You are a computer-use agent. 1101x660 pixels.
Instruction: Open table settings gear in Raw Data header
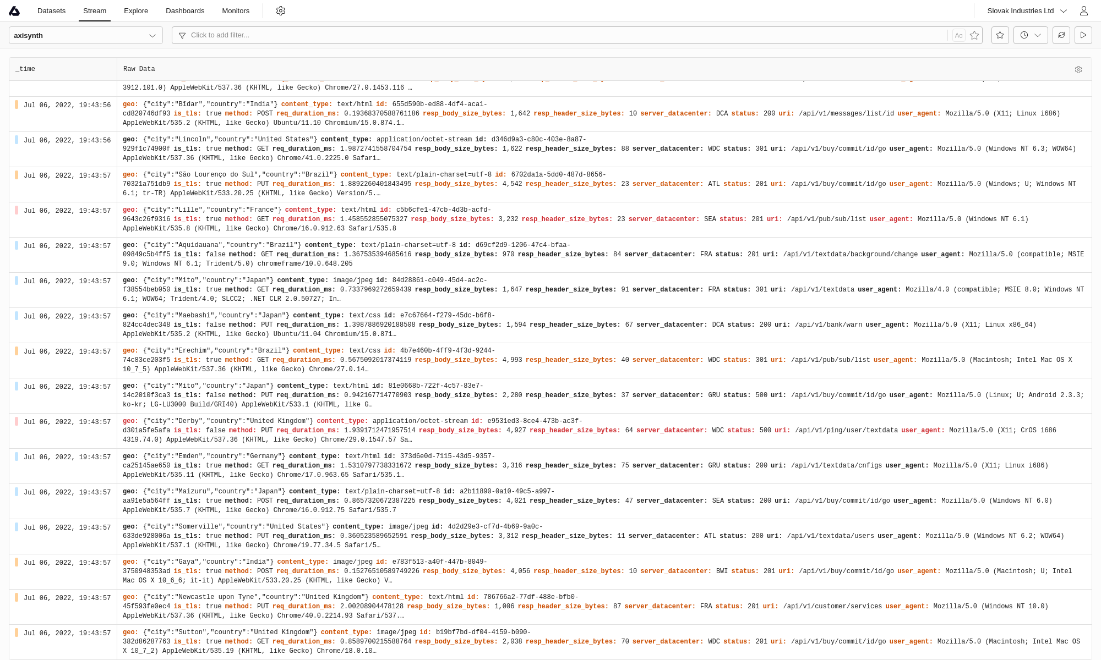(1078, 69)
